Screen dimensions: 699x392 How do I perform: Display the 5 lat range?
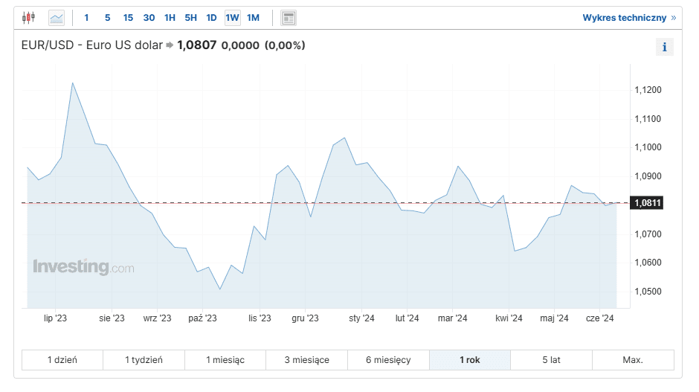coord(551,360)
